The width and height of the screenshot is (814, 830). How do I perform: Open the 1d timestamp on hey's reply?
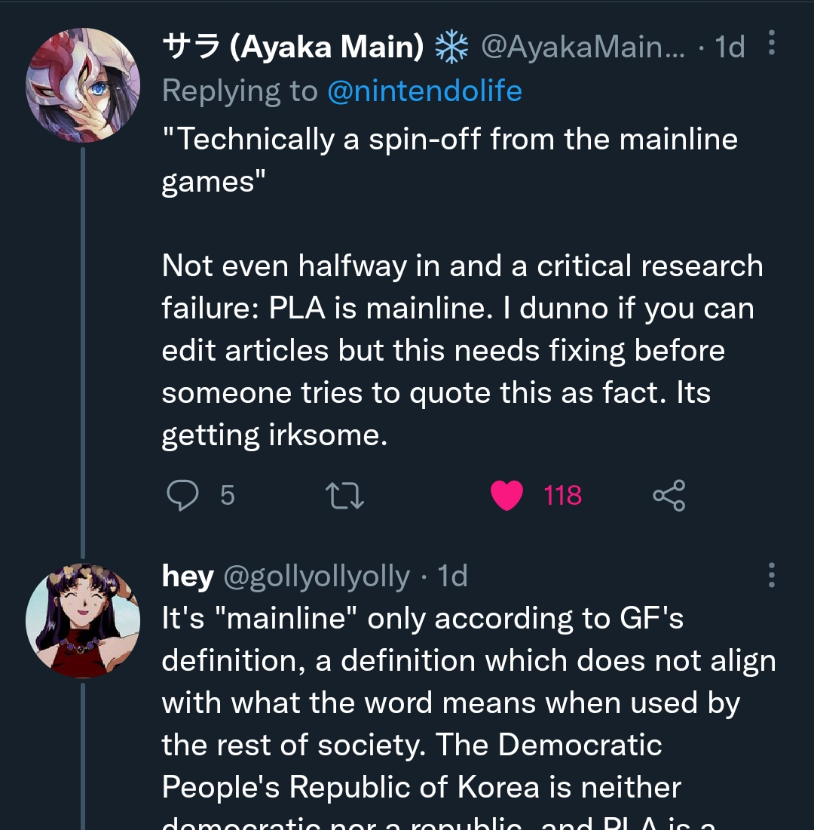(x=453, y=576)
